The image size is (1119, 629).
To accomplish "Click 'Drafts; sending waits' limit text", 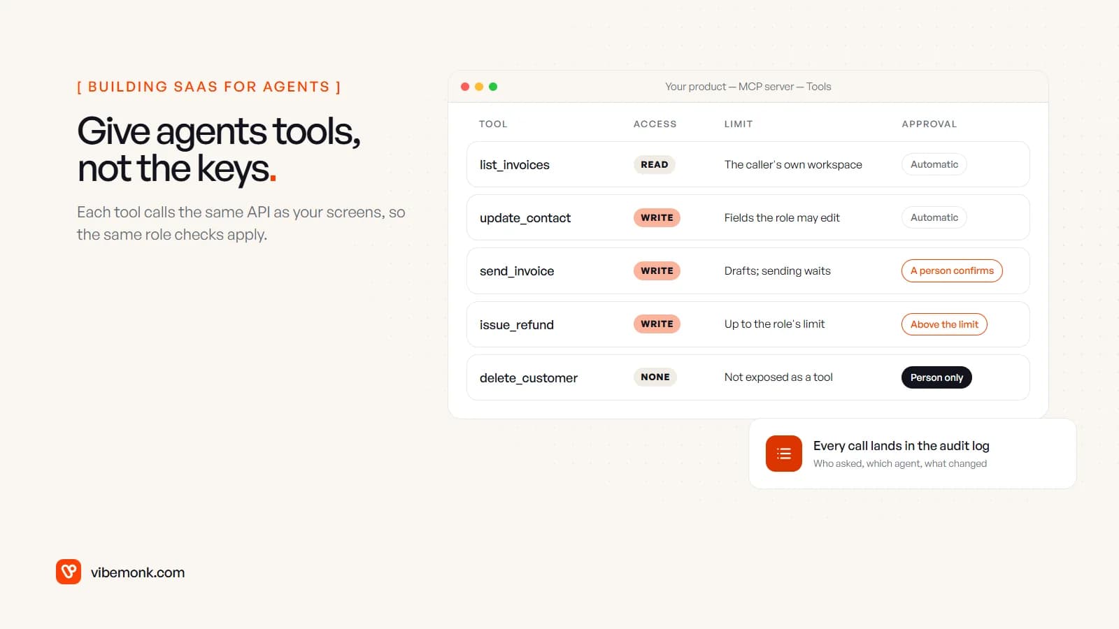I will tap(778, 271).
